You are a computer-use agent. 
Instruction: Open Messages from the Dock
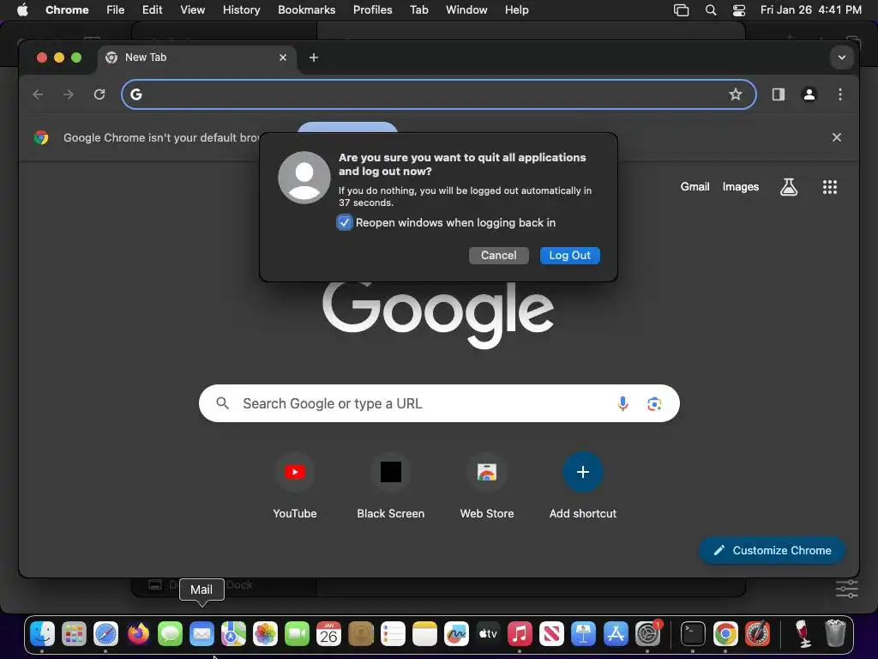(x=170, y=634)
